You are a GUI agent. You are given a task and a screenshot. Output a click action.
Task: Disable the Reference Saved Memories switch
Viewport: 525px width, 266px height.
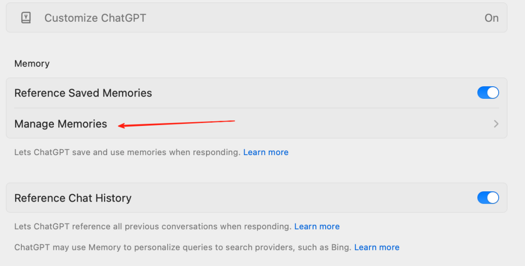[x=488, y=93]
